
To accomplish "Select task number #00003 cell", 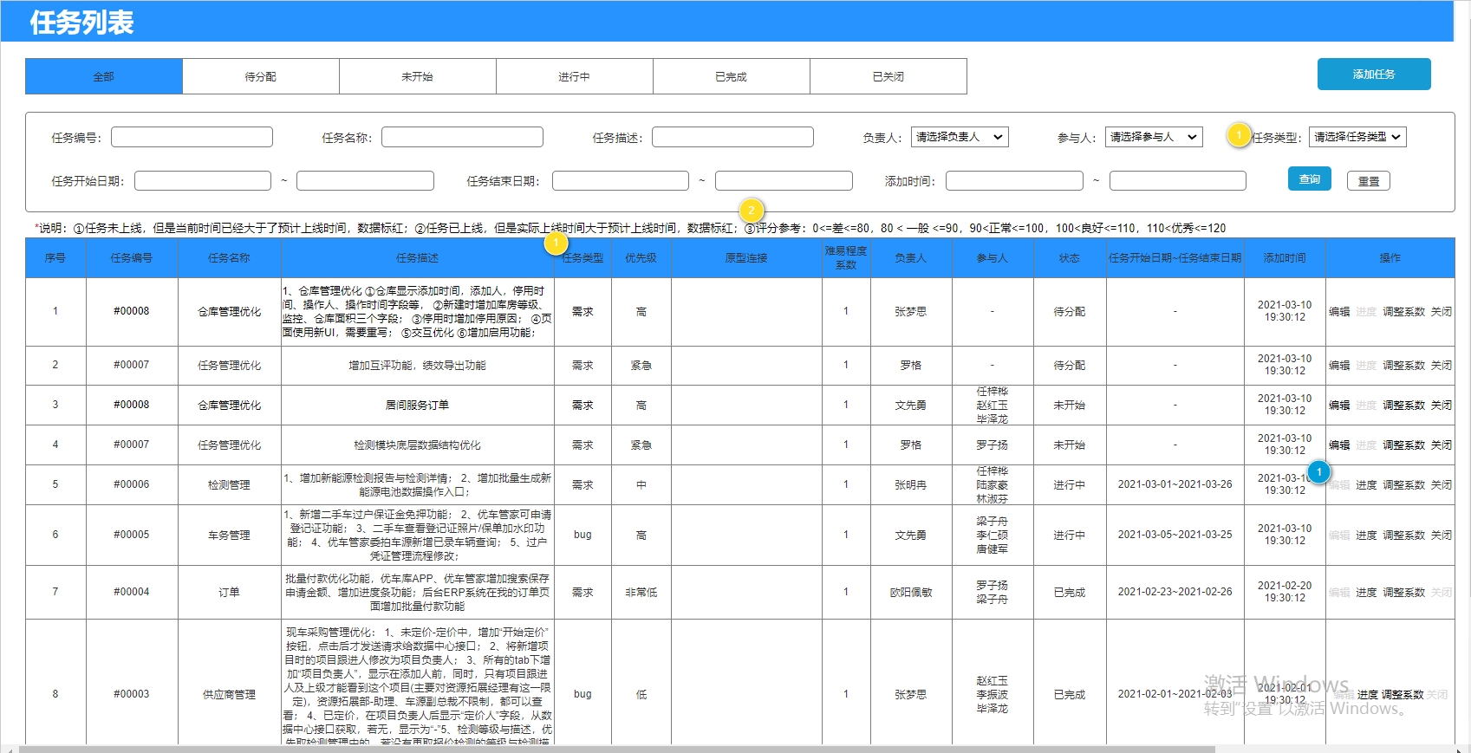I will pos(132,694).
